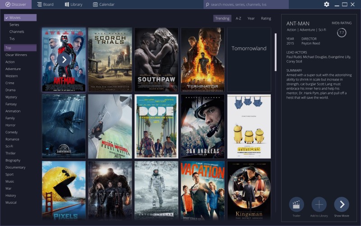Filter by Sport genre
Image resolution: width=361 pixels, height=226 pixels.
click(x=9, y=174)
